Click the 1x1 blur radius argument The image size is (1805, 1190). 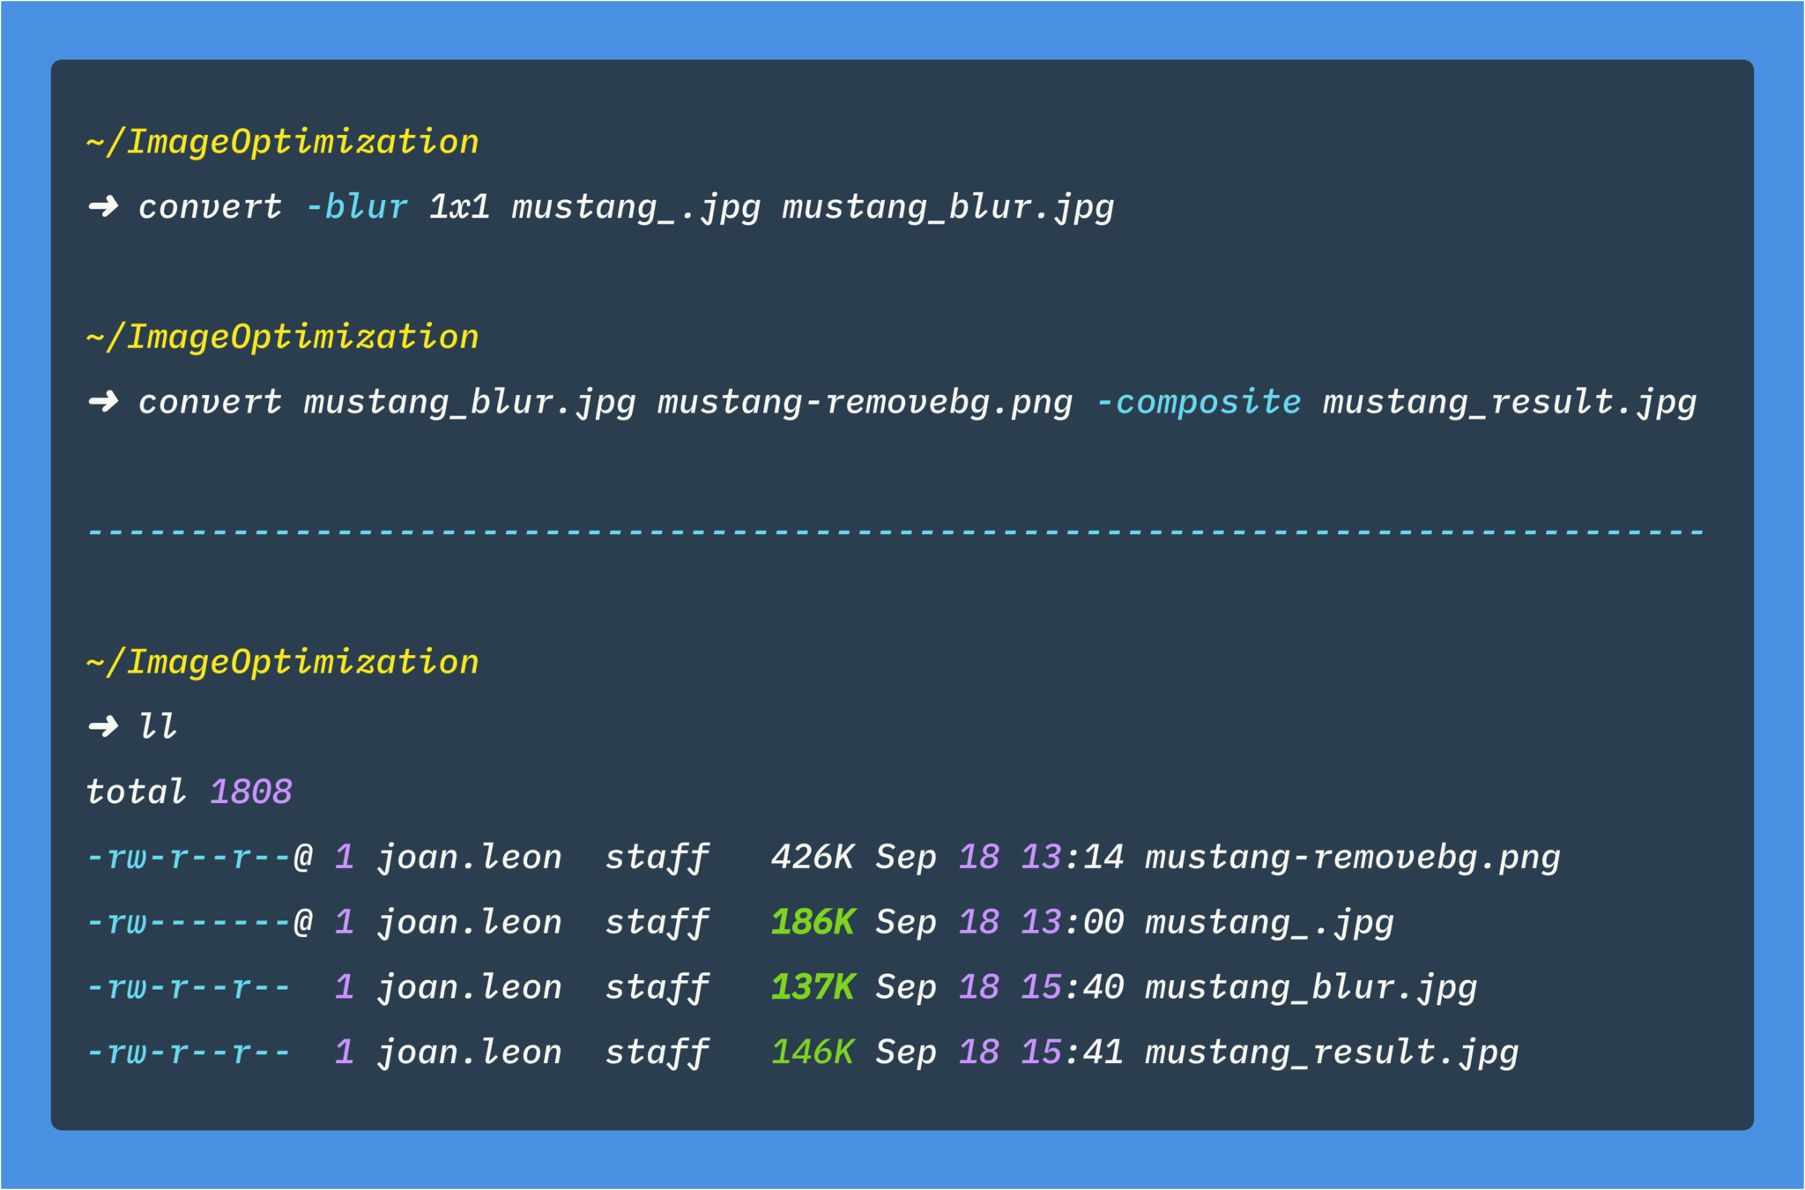[x=459, y=207]
